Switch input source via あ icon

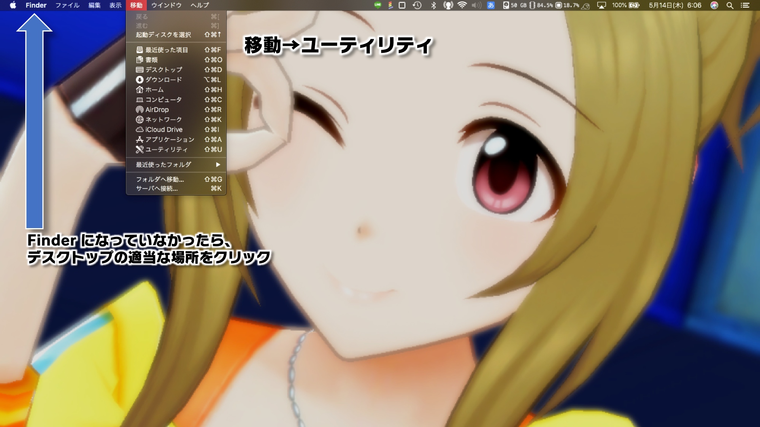pos(491,5)
